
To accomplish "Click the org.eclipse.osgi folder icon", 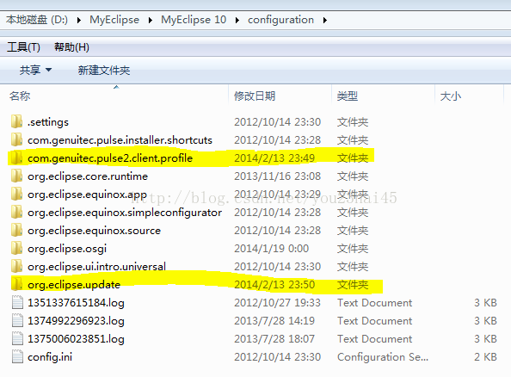I will [16, 249].
